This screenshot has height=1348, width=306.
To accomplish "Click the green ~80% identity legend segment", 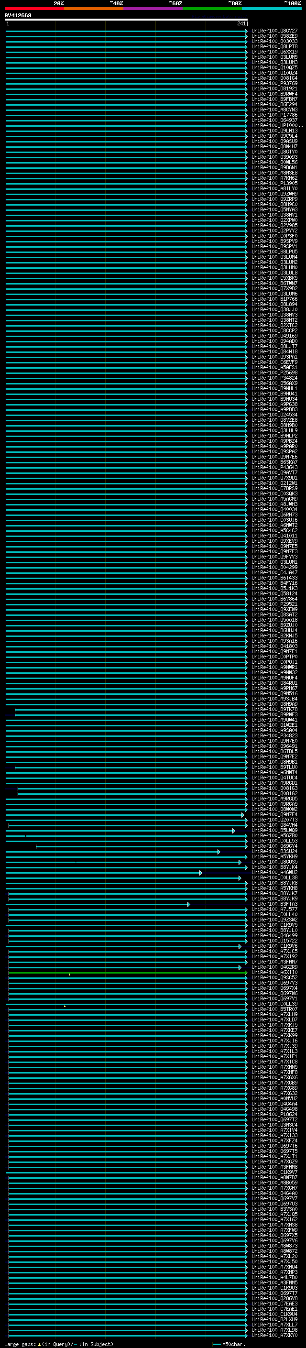I will click(x=212, y=9).
